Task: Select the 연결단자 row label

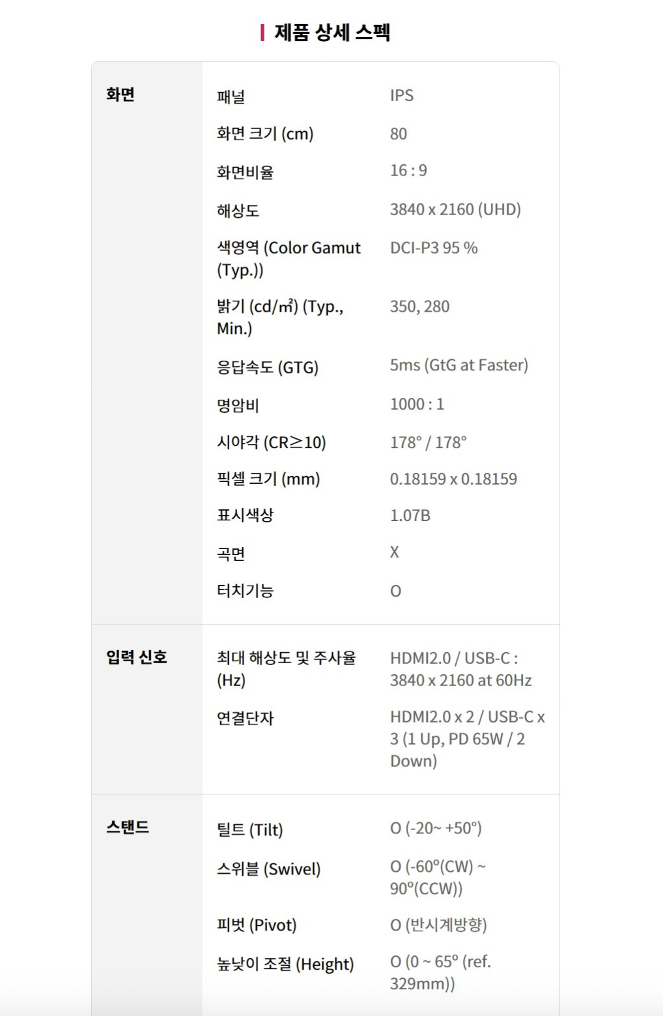Action: pos(245,718)
